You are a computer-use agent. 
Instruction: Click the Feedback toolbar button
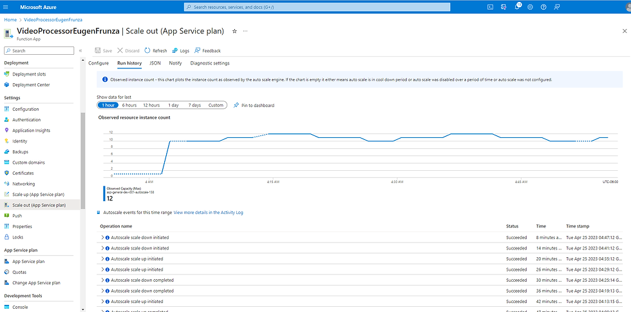(x=207, y=51)
